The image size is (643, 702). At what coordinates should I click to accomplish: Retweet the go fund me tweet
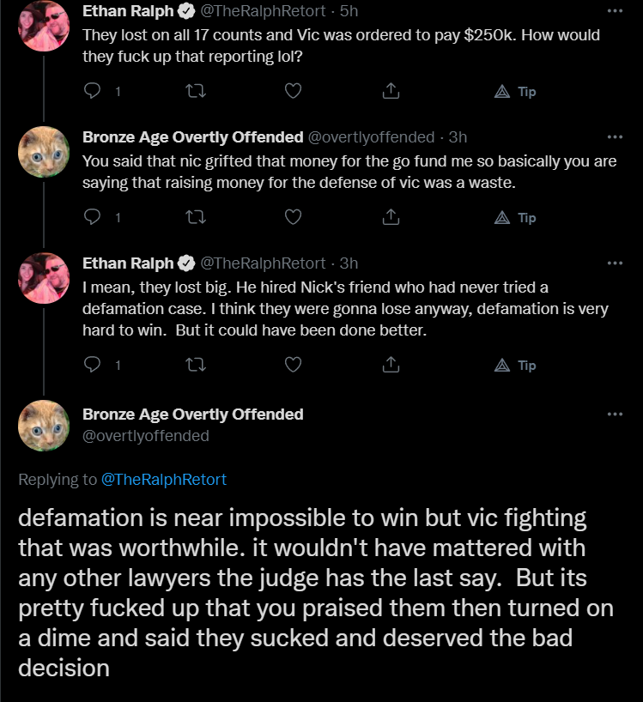pyautogui.click(x=196, y=218)
